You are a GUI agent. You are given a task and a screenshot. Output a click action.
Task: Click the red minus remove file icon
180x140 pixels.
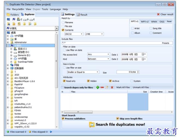pyautogui.click(x=102, y=87)
